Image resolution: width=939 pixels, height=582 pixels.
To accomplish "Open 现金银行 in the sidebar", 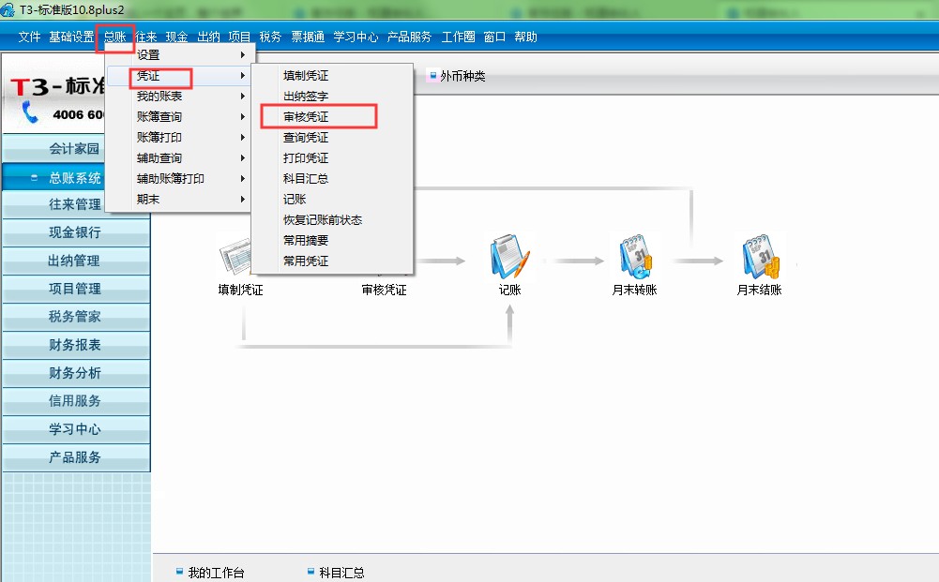I will 75,232.
